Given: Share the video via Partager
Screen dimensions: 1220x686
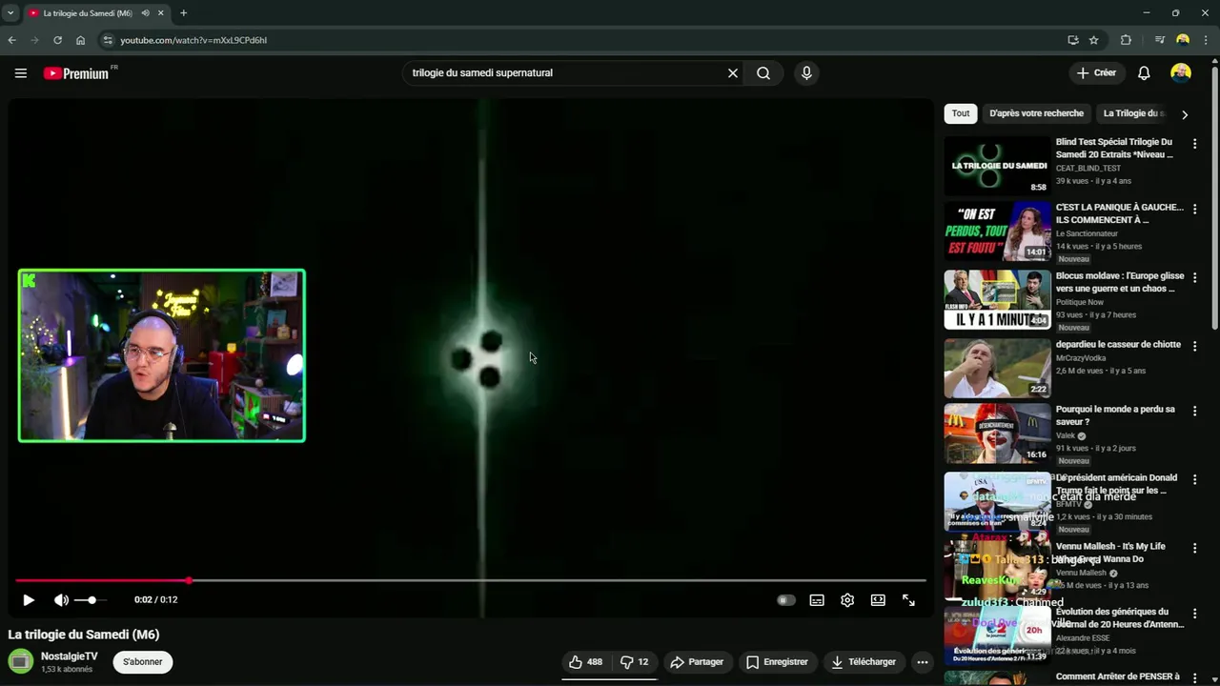Looking at the screenshot, I should tap(697, 661).
